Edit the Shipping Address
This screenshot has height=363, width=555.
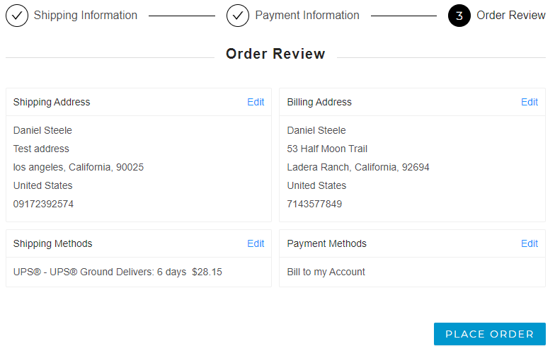[256, 102]
